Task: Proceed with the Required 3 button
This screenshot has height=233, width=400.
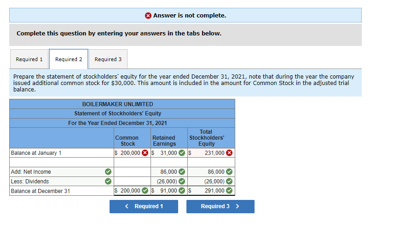Action: point(220,206)
